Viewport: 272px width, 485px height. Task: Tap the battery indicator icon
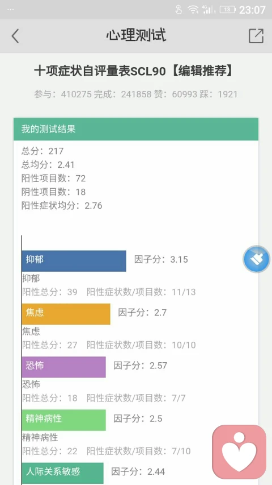point(228,10)
